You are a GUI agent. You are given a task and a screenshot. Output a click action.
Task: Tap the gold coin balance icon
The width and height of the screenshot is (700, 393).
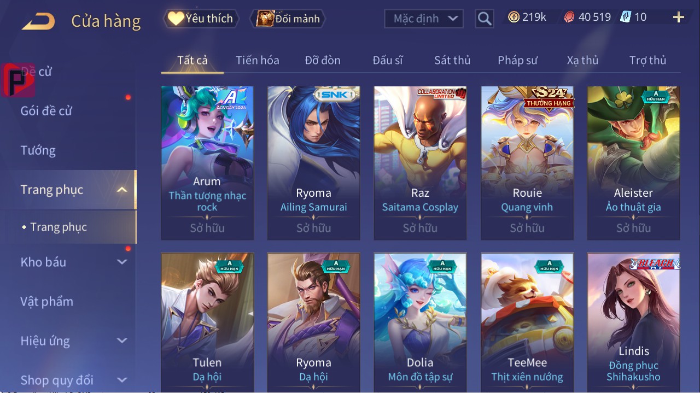tap(514, 17)
